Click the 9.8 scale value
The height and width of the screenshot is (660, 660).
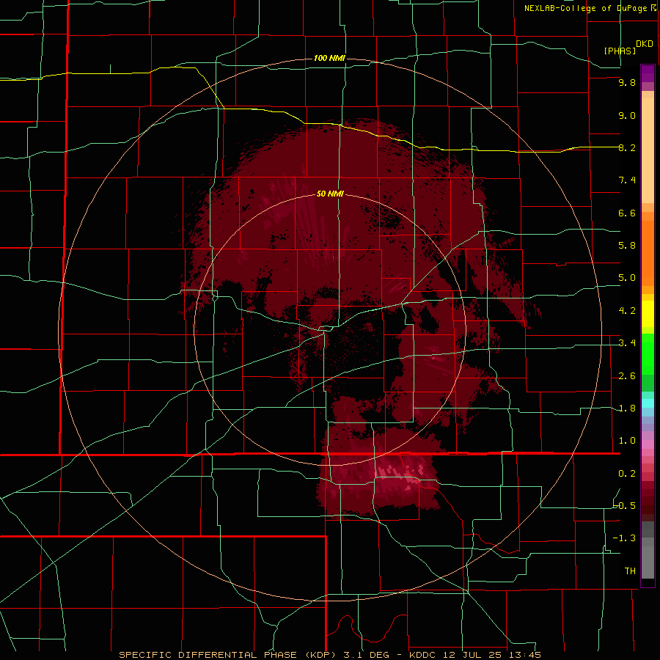(x=627, y=82)
